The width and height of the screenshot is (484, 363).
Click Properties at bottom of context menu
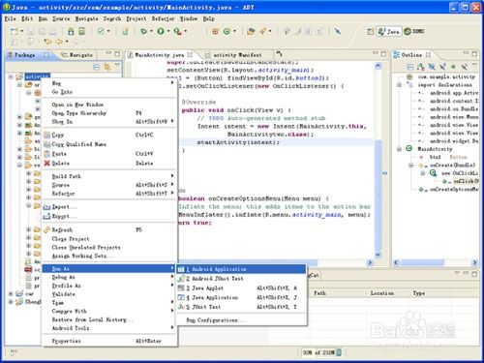click(x=109, y=341)
